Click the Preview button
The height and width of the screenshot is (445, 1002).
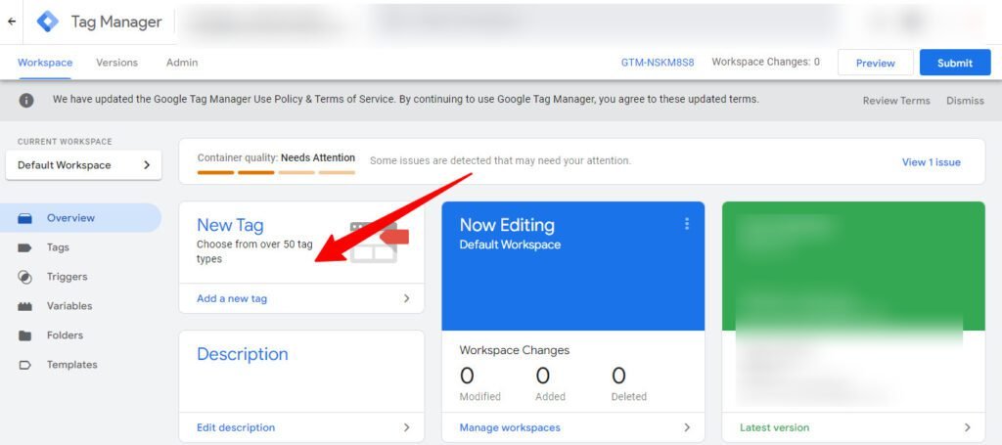click(876, 63)
